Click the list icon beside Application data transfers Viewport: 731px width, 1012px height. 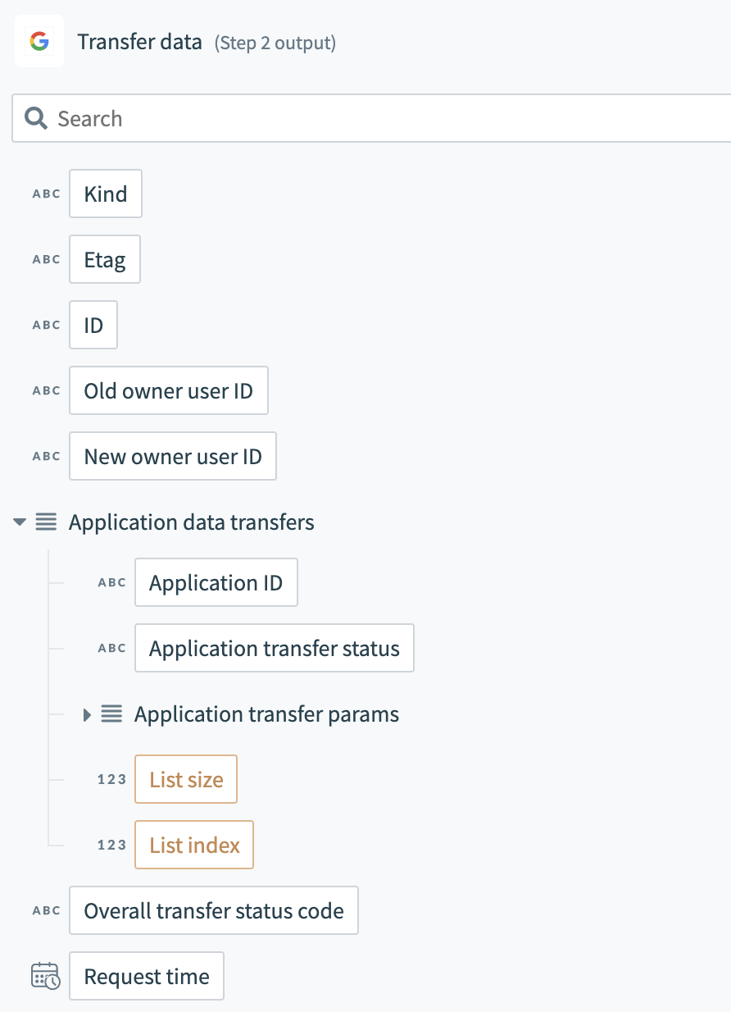click(46, 522)
